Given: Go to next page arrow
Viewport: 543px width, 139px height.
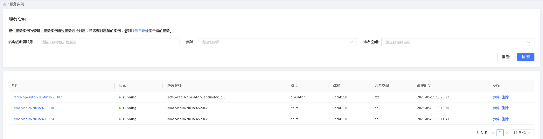Looking at the screenshot, I should point(507,133).
